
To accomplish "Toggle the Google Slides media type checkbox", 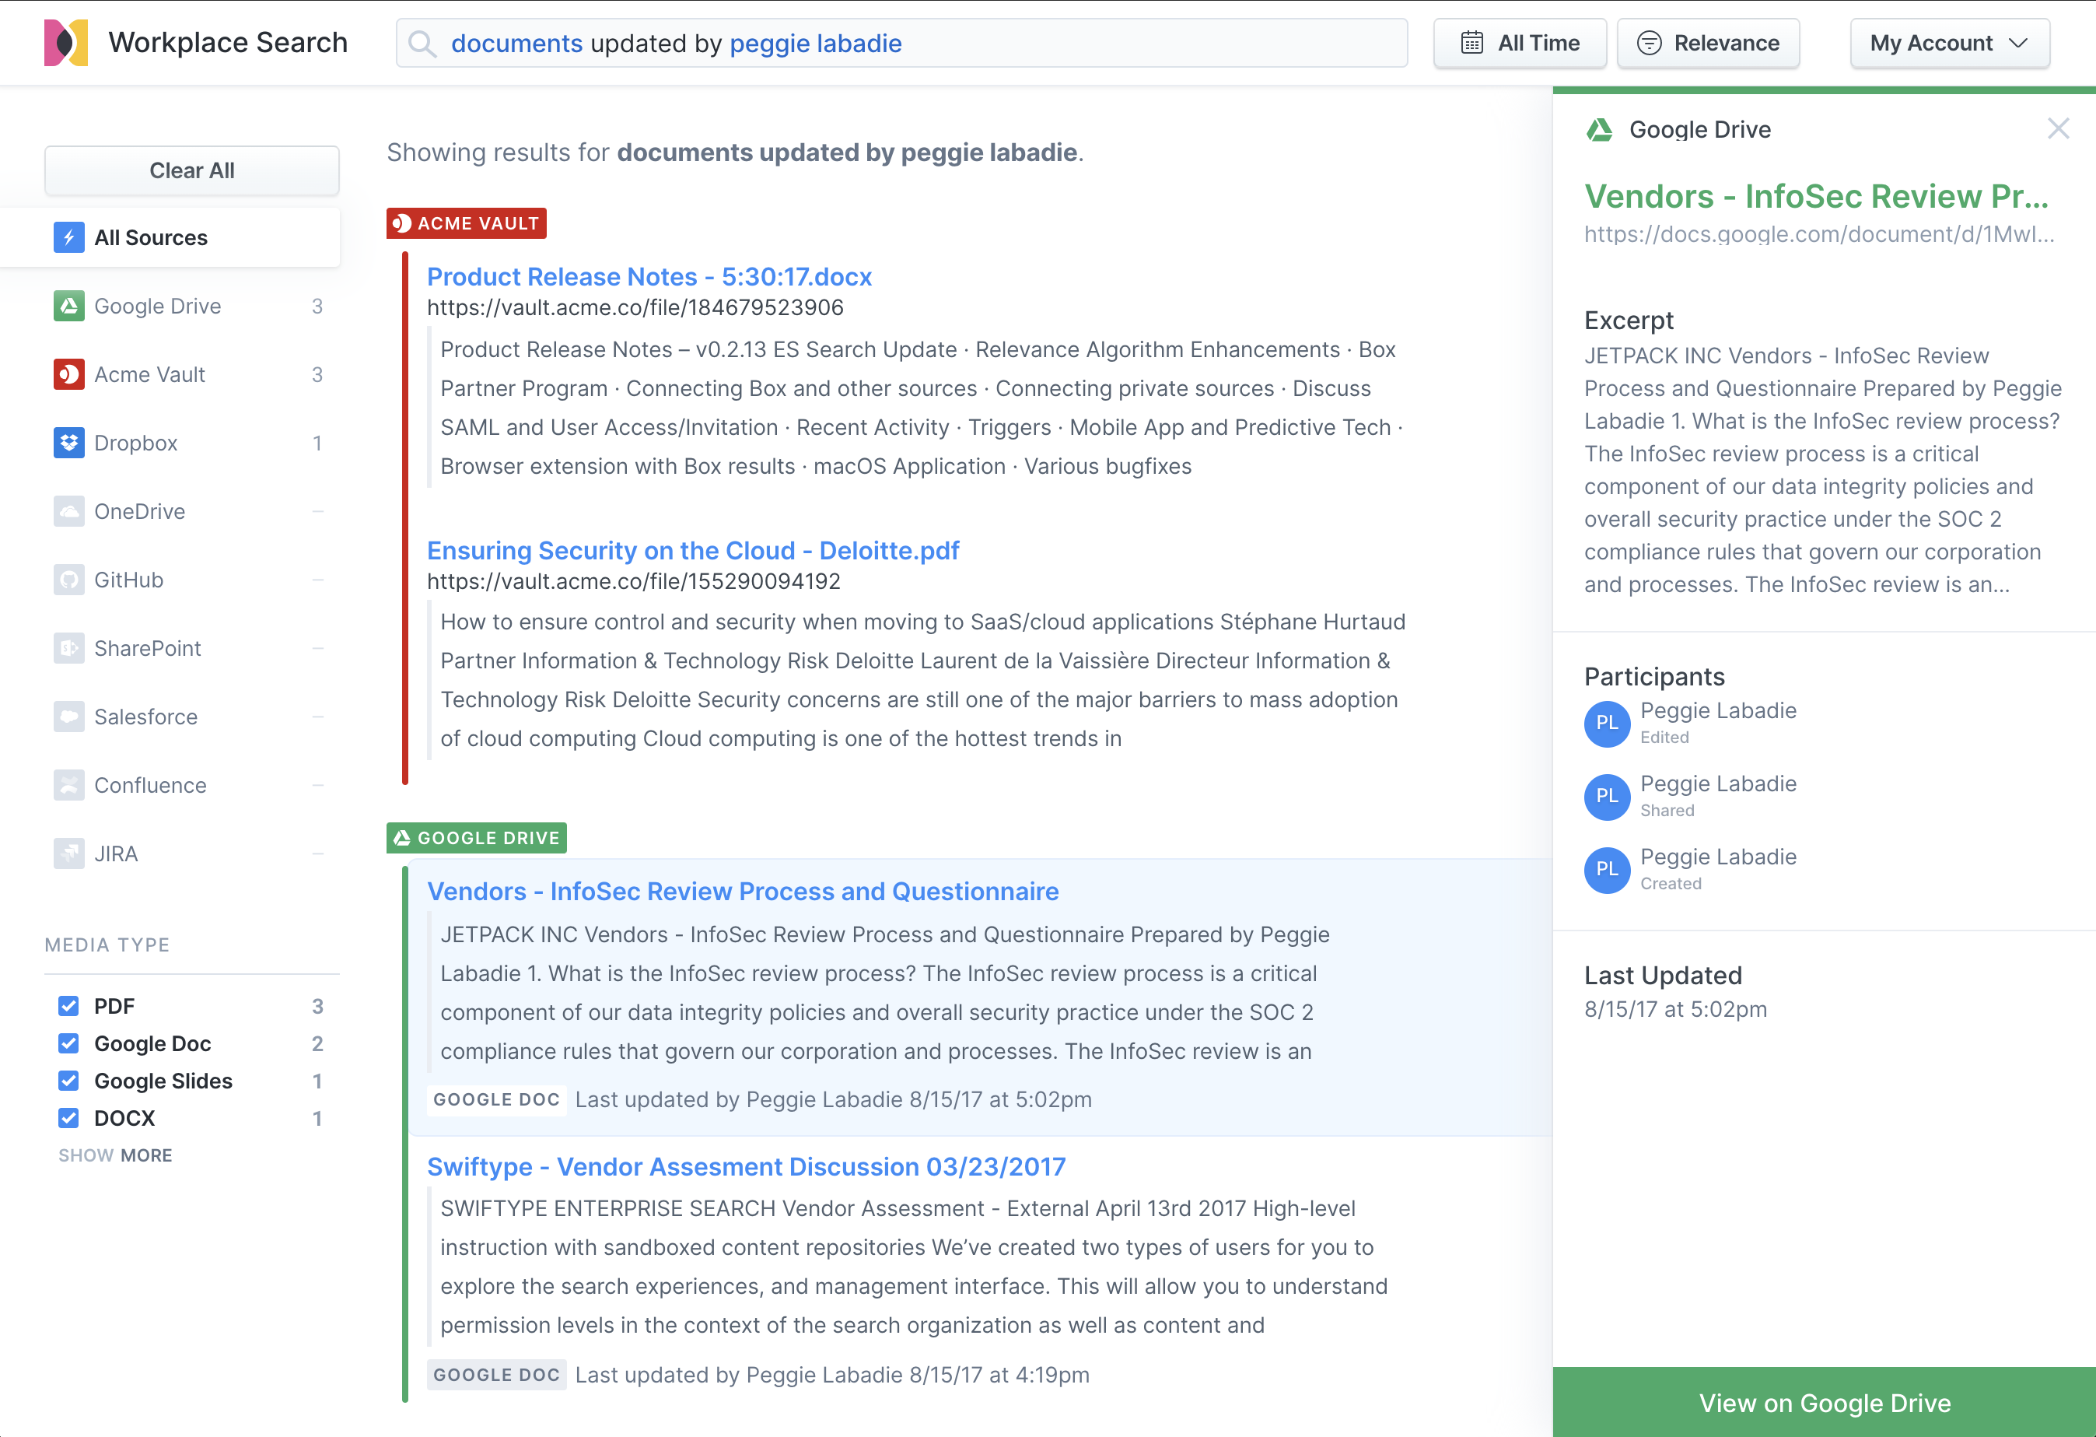I will pyautogui.click(x=70, y=1080).
